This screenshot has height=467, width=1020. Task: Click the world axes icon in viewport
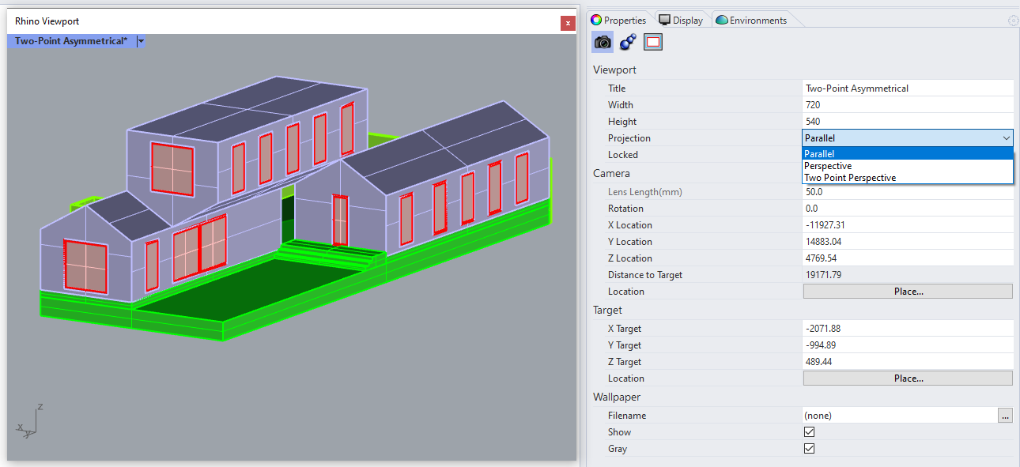click(29, 423)
